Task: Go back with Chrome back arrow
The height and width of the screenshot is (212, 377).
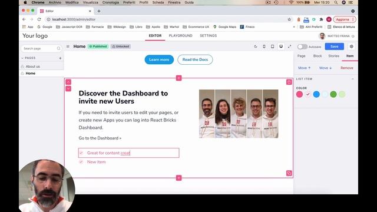Action: pyautogui.click(x=24, y=19)
